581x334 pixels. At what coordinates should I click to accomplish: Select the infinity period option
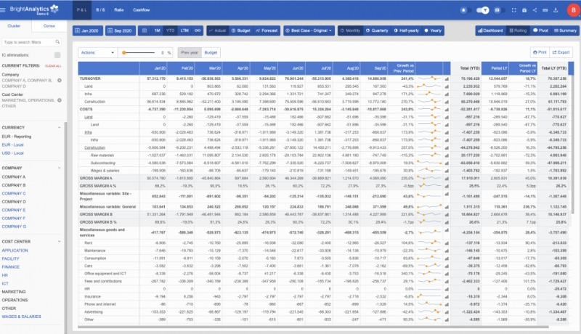tap(198, 30)
